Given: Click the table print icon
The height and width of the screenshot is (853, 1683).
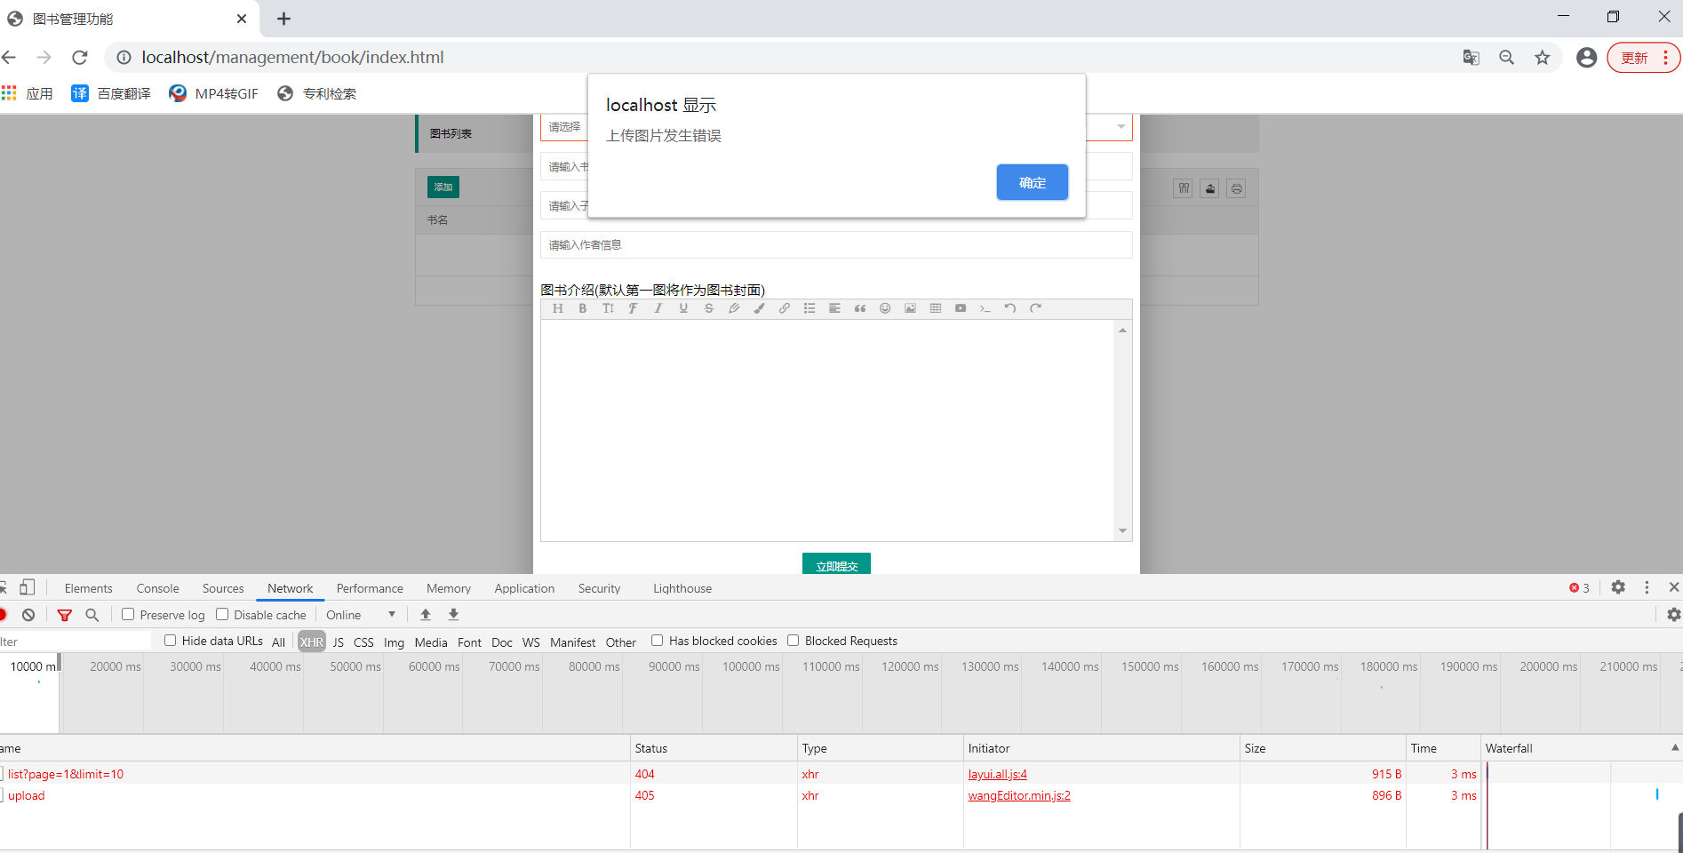Looking at the screenshot, I should pyautogui.click(x=1236, y=188).
